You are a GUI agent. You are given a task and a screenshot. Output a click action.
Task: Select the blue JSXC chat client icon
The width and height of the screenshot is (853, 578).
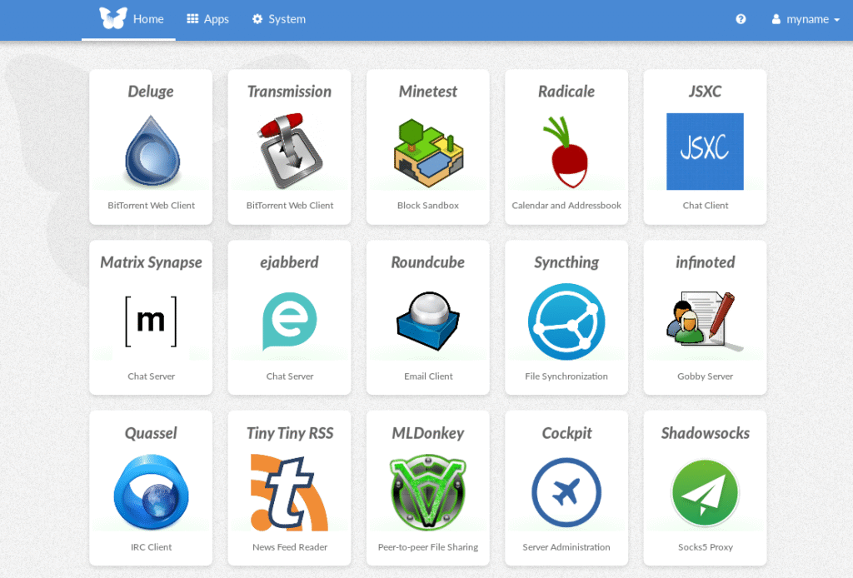click(705, 152)
